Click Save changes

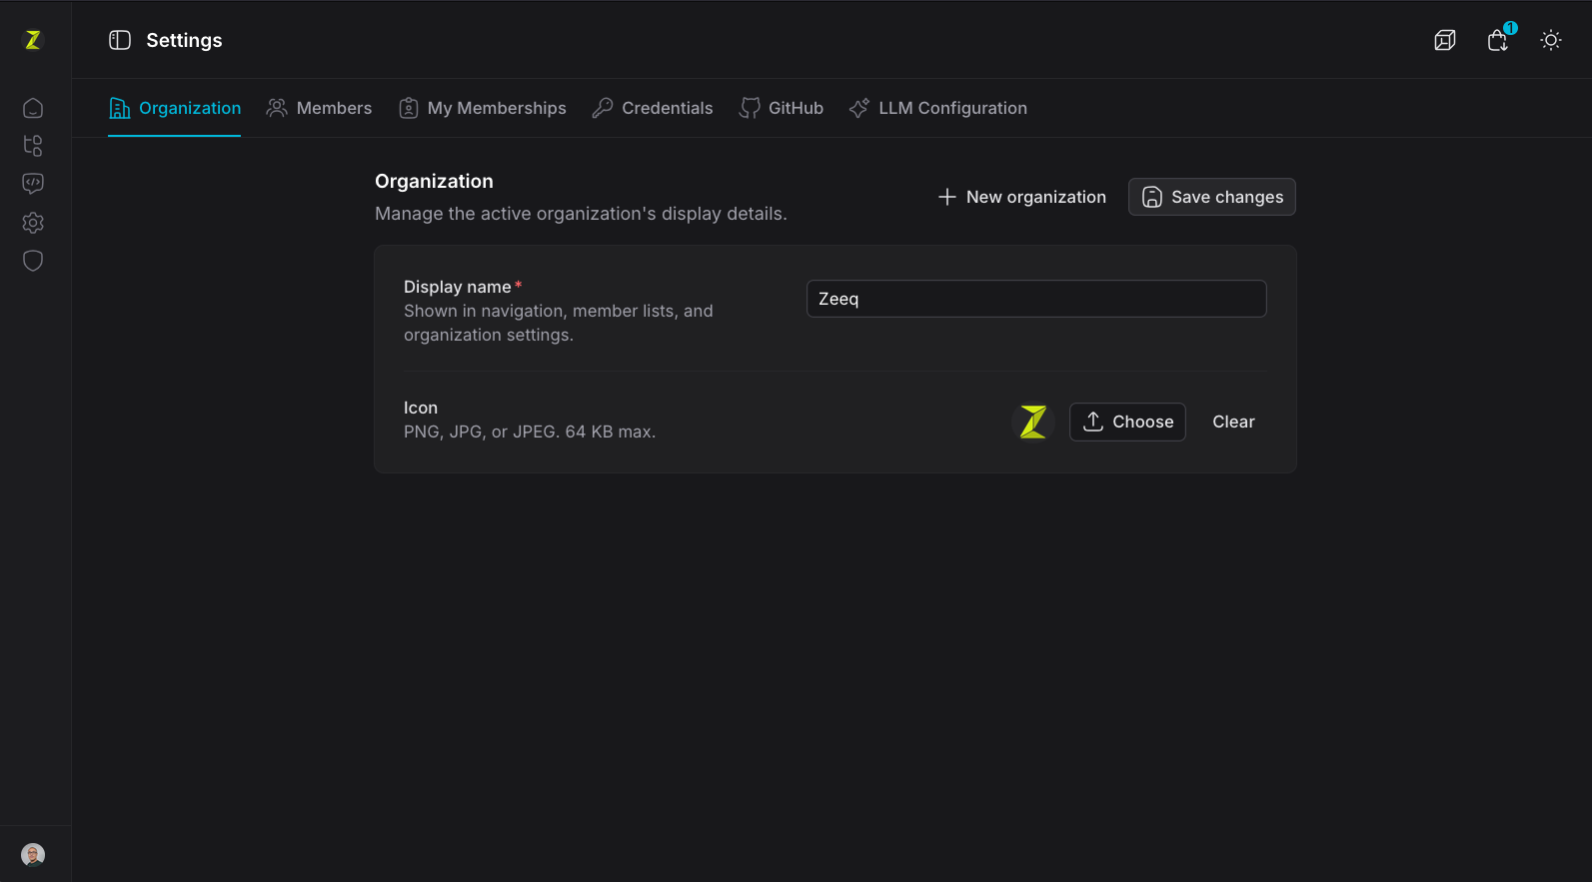coord(1212,197)
